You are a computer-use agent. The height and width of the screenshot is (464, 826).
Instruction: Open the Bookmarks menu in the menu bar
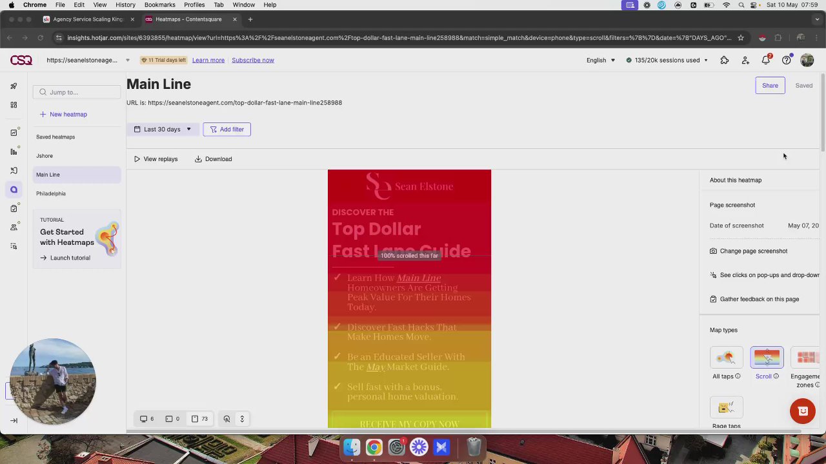[159, 5]
